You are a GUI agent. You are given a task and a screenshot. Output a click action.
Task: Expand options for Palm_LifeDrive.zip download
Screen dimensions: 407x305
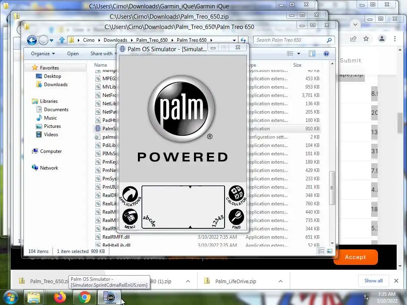(281, 282)
